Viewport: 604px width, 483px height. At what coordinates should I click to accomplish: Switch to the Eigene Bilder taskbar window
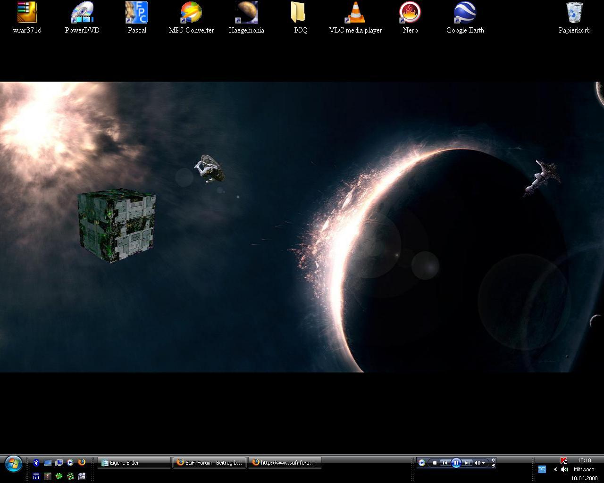(x=134, y=463)
